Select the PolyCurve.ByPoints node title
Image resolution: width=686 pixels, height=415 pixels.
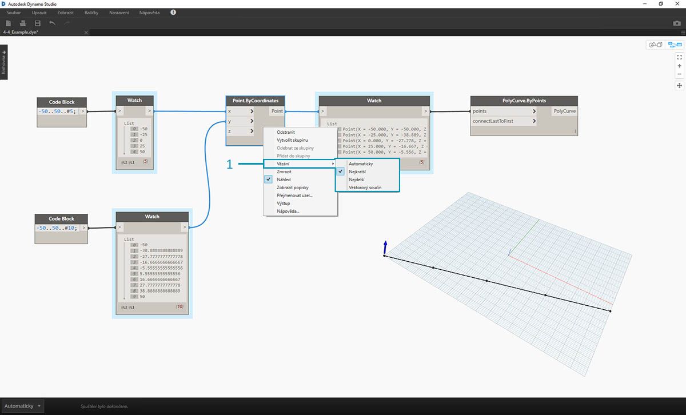524,101
